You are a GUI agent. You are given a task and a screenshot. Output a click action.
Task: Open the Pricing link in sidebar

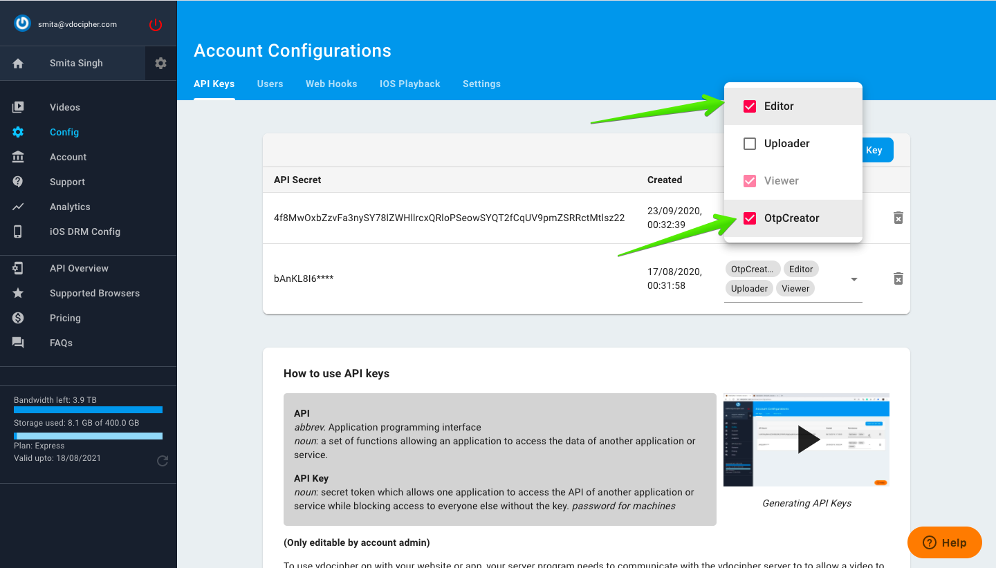[x=65, y=318]
